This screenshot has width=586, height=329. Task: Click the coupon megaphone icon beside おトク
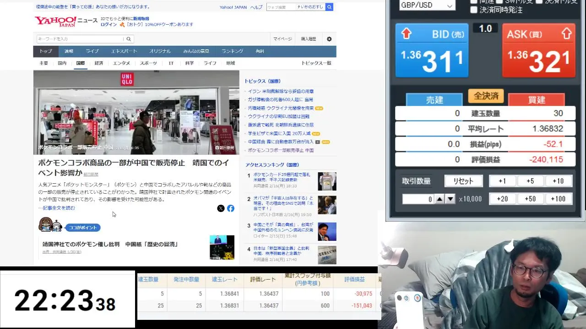point(122,25)
